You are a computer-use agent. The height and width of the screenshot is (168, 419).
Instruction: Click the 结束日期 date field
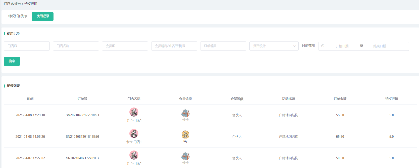[x=380, y=46]
